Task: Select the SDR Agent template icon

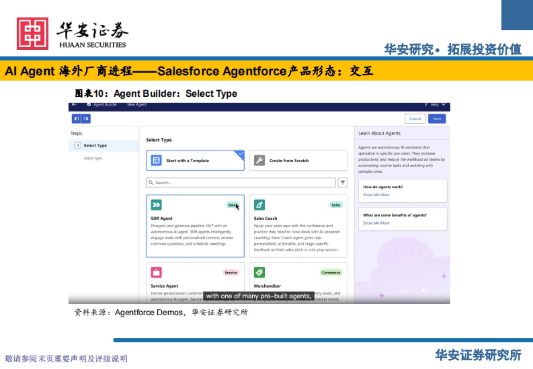Action: coord(156,205)
